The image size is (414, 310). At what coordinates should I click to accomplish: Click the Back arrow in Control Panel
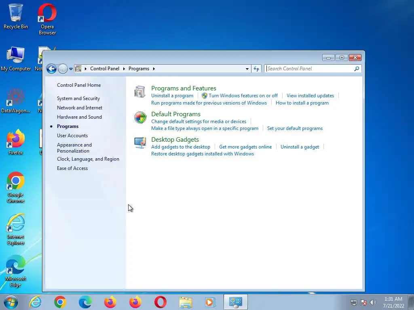click(51, 69)
